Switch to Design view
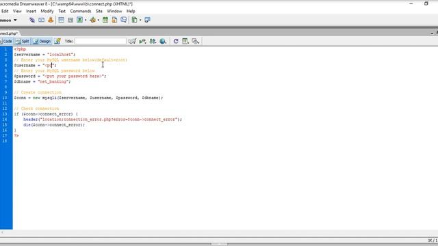This screenshot has height=246, width=438. click(42, 41)
